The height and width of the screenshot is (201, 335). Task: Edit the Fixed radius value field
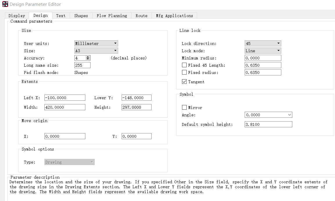(x=263, y=73)
